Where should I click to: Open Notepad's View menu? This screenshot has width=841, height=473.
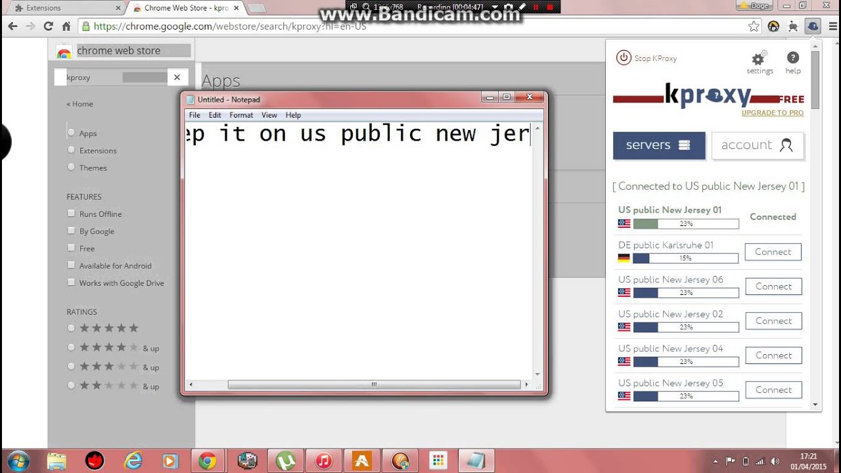[269, 115]
